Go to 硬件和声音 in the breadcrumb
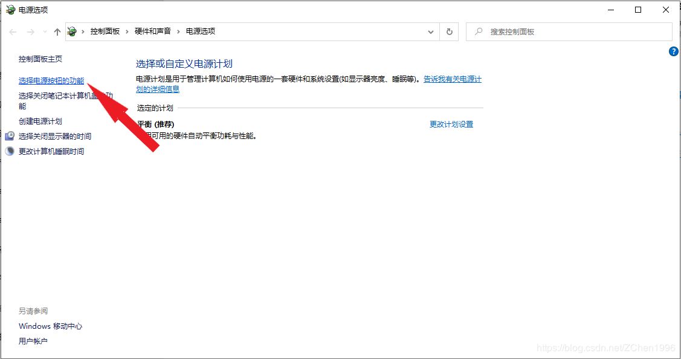Viewport: 681px width, 359px height. coord(152,31)
